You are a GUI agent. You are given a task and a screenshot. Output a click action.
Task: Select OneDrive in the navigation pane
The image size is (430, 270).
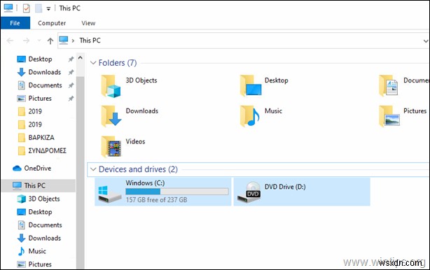pyautogui.click(x=32, y=168)
